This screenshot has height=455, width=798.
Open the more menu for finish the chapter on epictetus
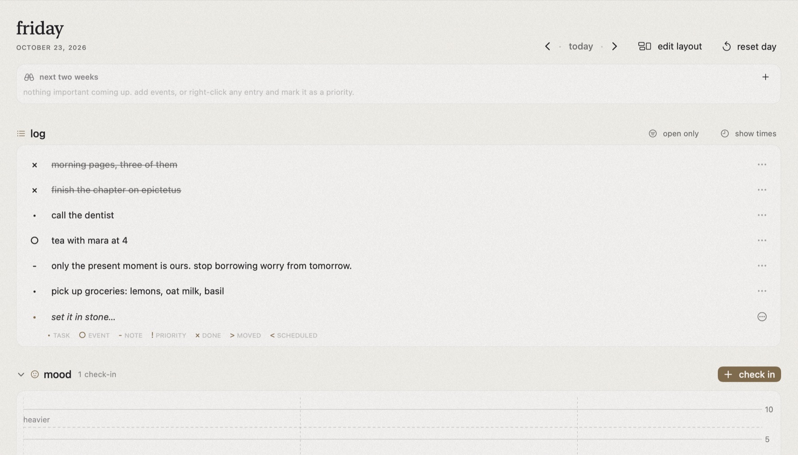762,190
